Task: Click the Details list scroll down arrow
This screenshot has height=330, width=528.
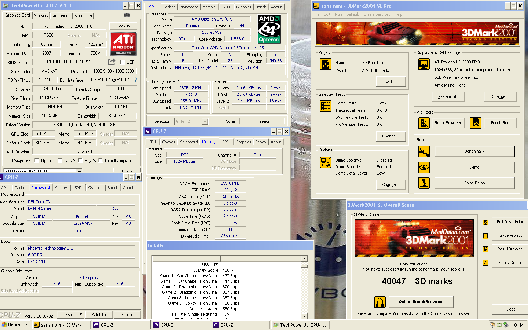Action: pyautogui.click(x=304, y=316)
